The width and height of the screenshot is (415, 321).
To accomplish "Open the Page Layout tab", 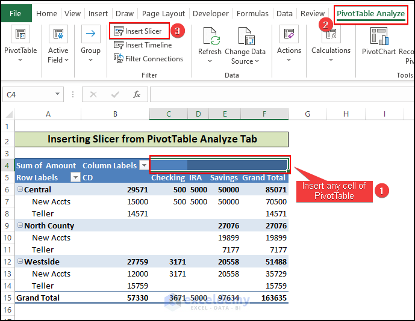I will click(x=163, y=13).
